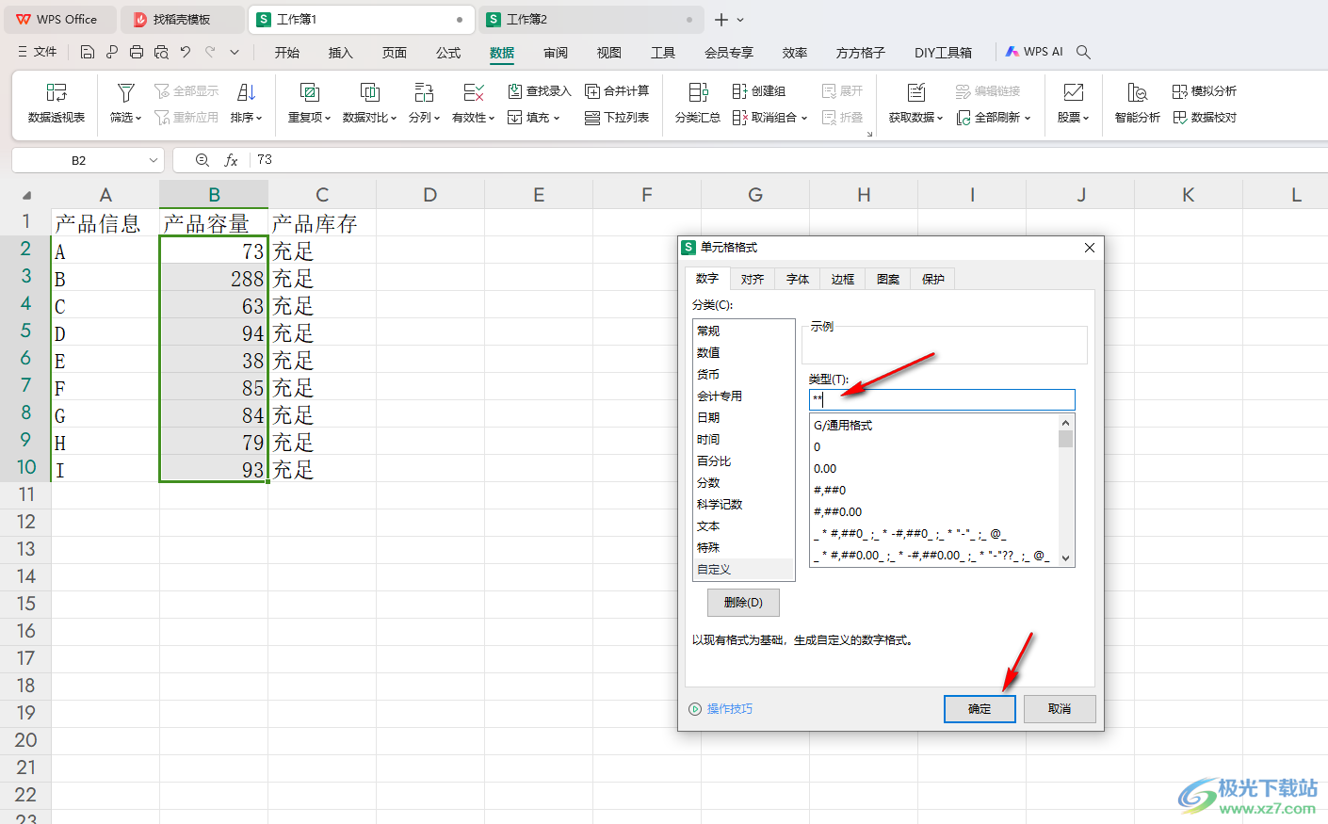Open the 数据透视表 pivot table tool

click(x=57, y=104)
